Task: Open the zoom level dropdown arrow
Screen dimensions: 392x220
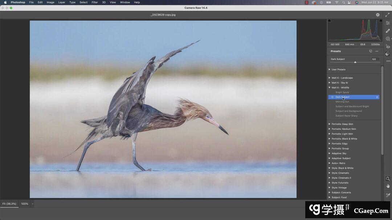Action: point(32,204)
